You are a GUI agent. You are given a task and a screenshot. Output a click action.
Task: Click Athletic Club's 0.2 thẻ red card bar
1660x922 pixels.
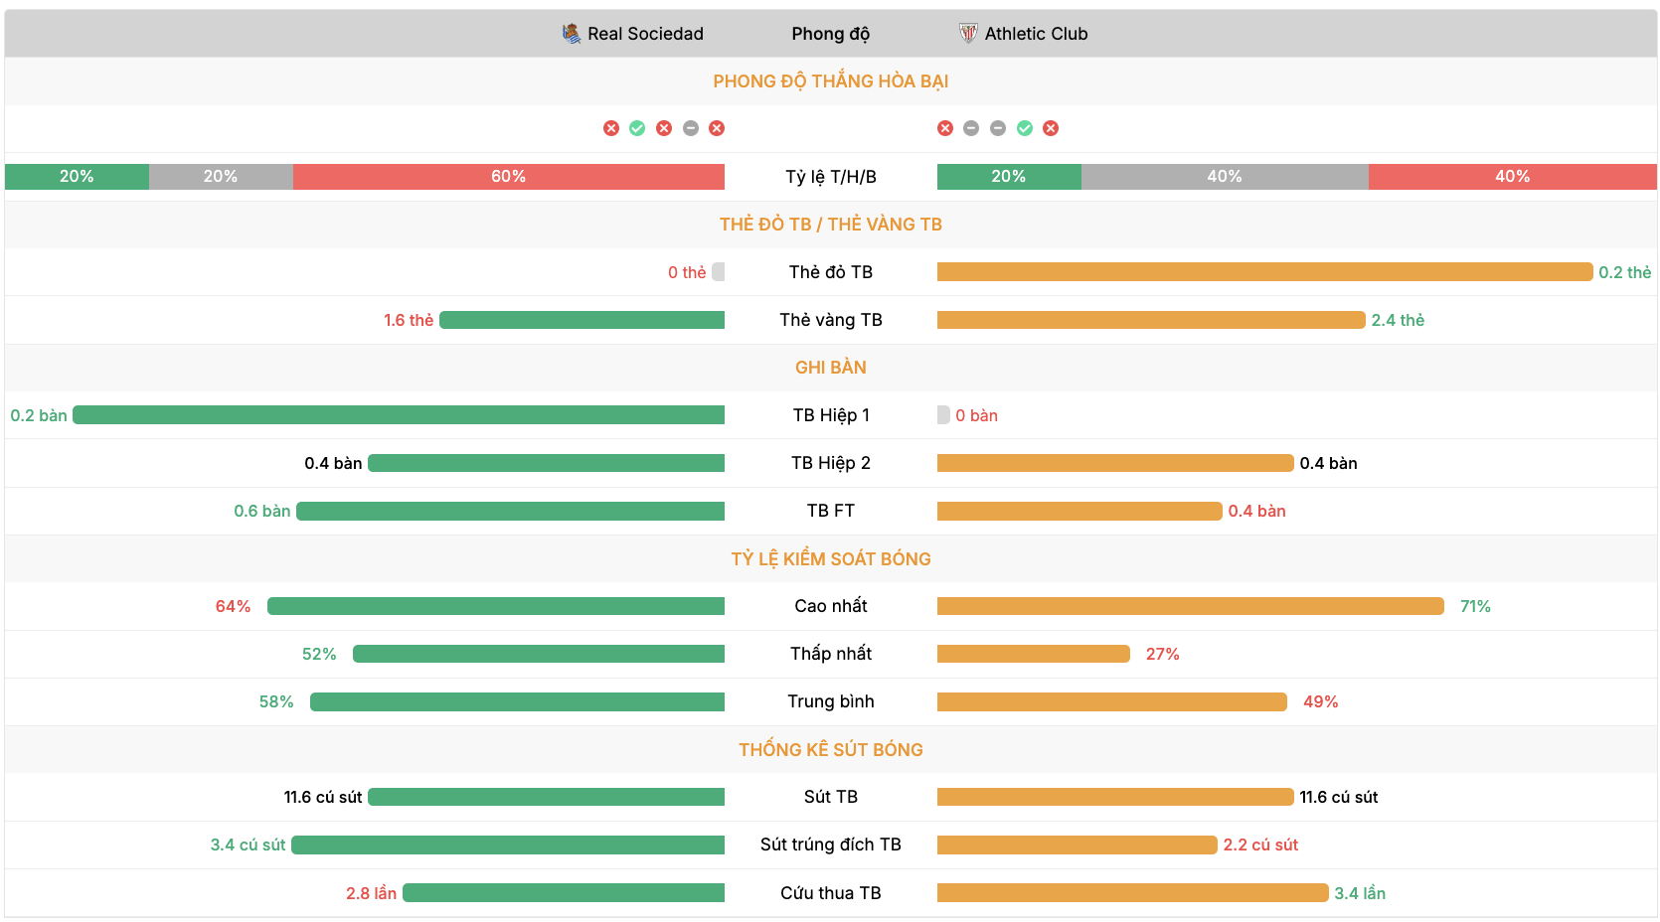coord(1263,272)
